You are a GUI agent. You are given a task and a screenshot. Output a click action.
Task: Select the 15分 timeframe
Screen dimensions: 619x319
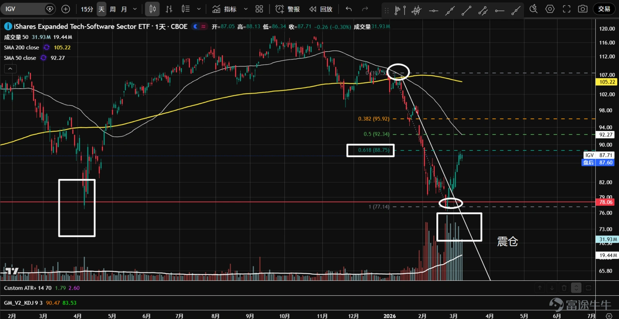pos(87,9)
